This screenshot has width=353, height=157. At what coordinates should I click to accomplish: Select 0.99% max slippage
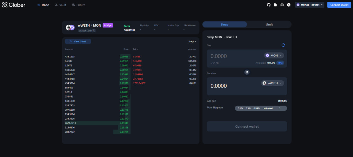tap(257, 108)
